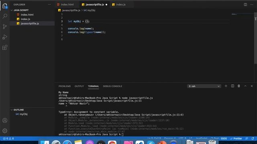Click javascriptfile.js in the breadcrumb
This screenshot has width=257, height=144.
point(71,10)
